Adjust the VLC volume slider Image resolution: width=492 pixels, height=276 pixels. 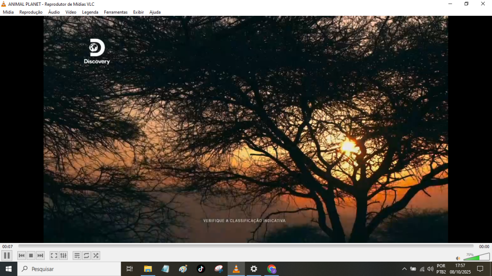(476, 257)
